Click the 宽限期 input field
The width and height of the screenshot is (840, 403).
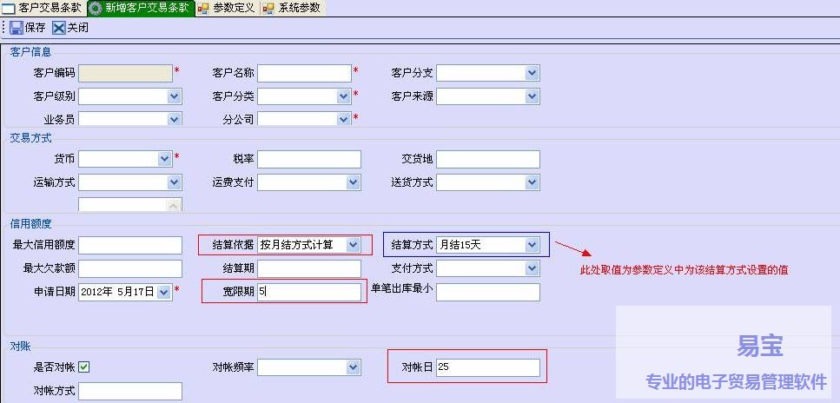point(308,292)
